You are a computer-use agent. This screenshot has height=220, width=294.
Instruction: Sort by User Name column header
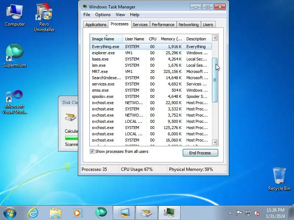[135, 39]
